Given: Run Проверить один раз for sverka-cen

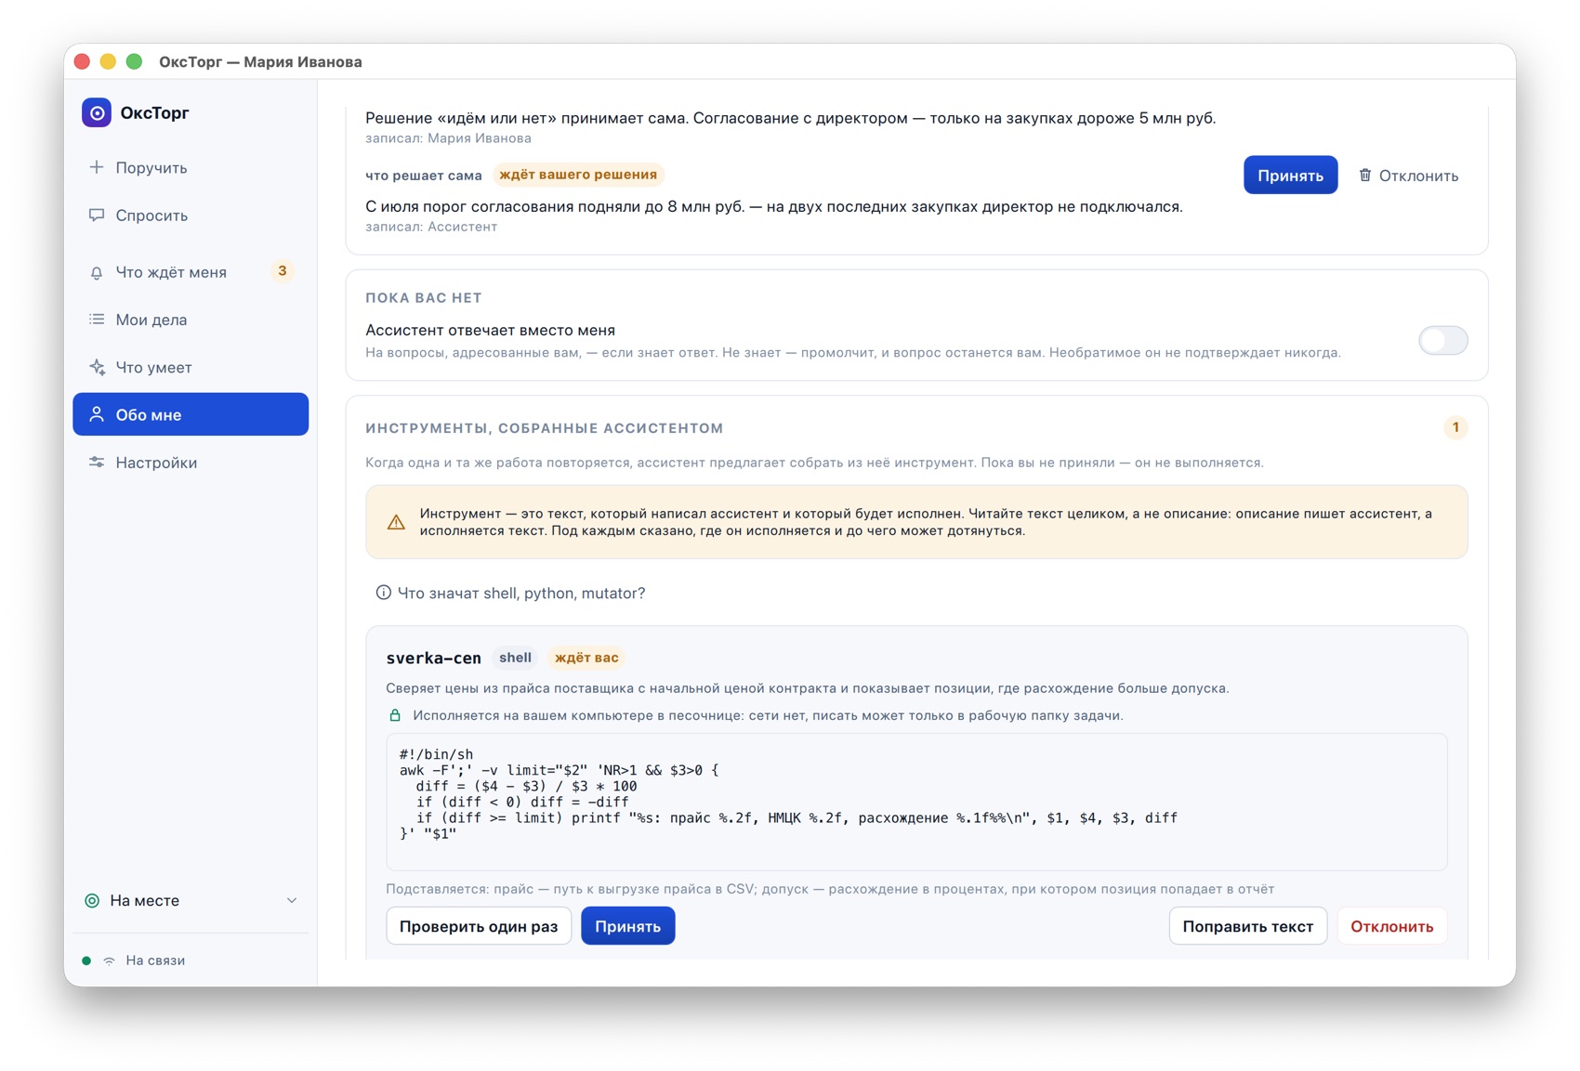Looking at the screenshot, I should [x=479, y=926].
